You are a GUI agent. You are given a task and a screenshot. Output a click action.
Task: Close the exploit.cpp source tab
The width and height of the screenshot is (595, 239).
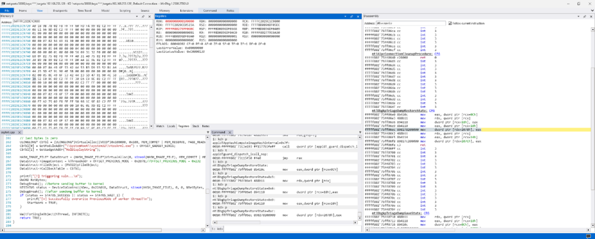tap(20, 132)
